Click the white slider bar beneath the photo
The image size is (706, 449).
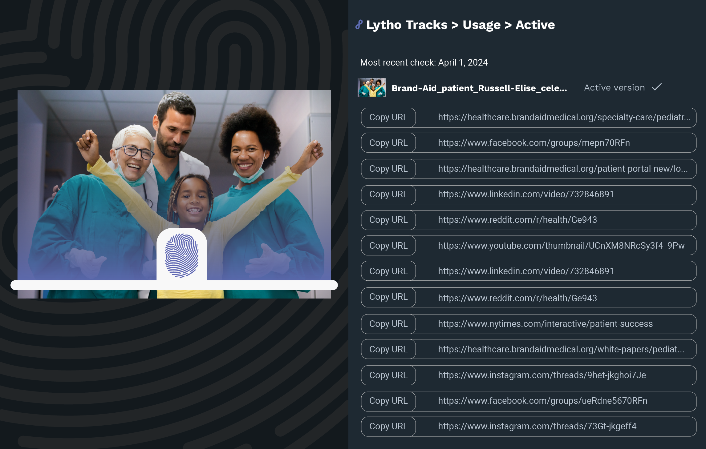point(174,285)
